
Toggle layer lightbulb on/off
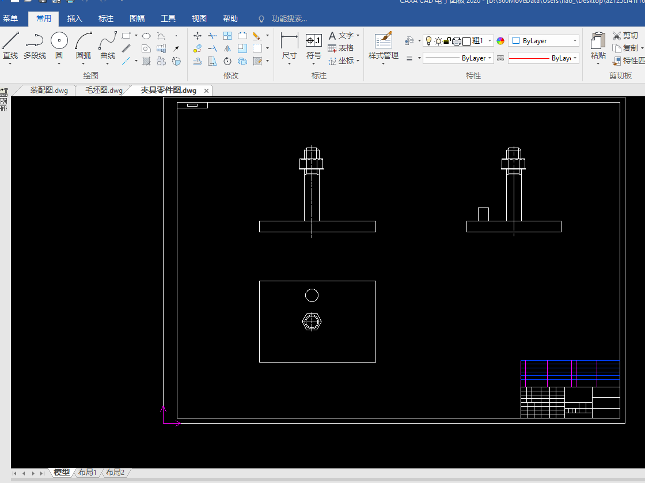tap(428, 41)
